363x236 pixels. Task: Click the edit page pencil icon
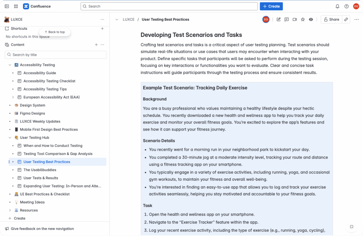coord(279,19)
